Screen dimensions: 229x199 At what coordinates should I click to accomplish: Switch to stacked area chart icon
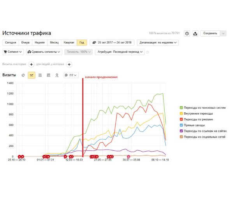pos(40,75)
